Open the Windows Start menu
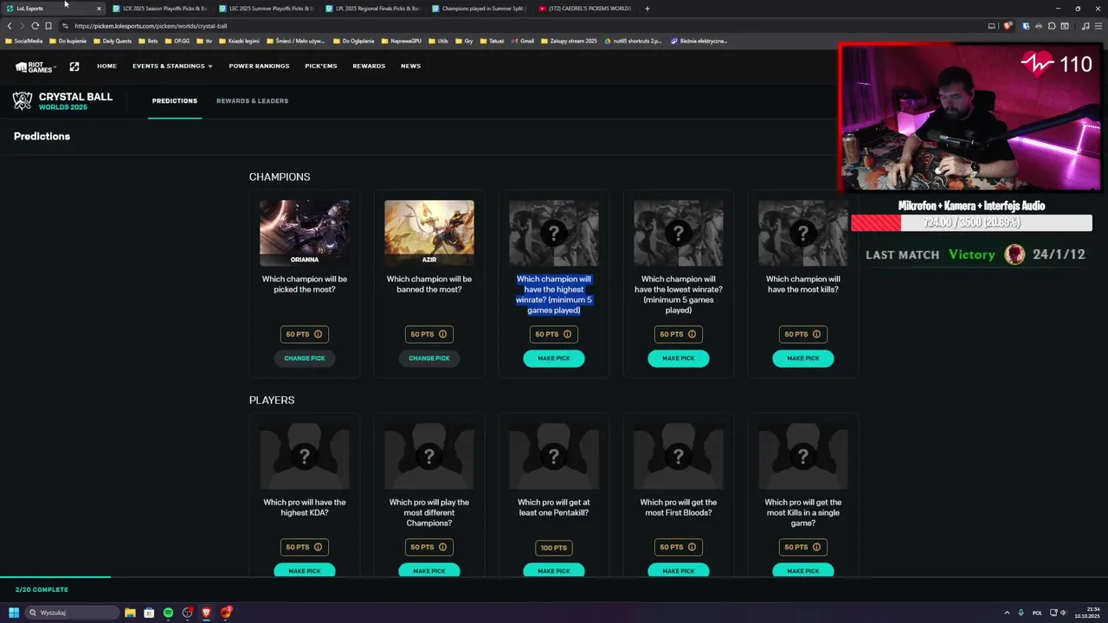 (14, 613)
